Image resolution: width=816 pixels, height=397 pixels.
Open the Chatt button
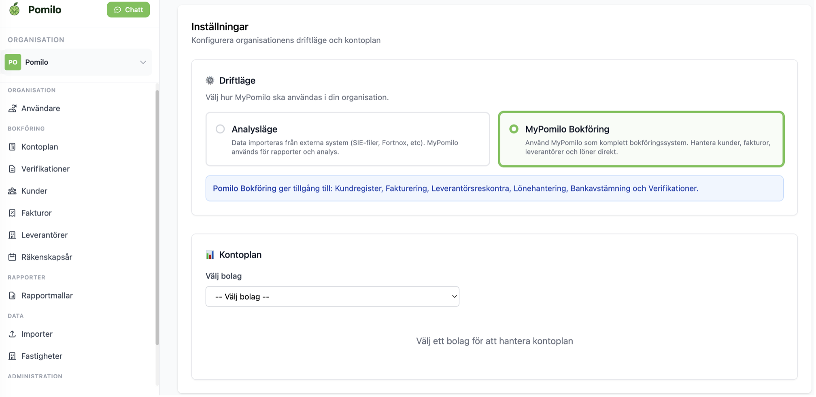pyautogui.click(x=128, y=10)
